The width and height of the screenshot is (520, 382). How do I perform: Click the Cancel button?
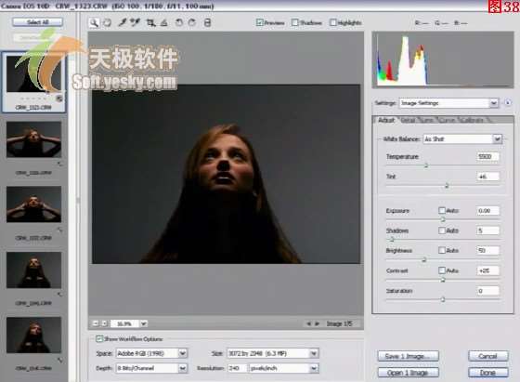[487, 356]
